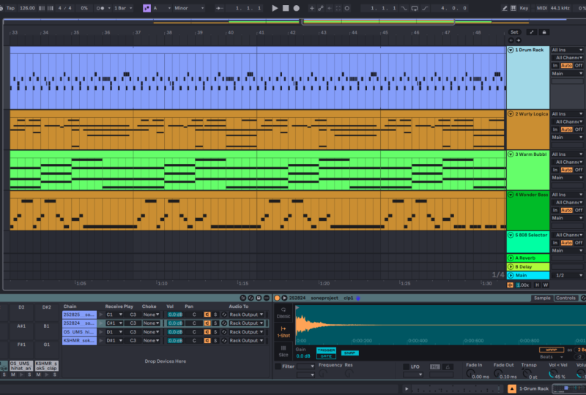Click the metronome toggle icon
The image size is (586, 395).
tap(100, 8)
